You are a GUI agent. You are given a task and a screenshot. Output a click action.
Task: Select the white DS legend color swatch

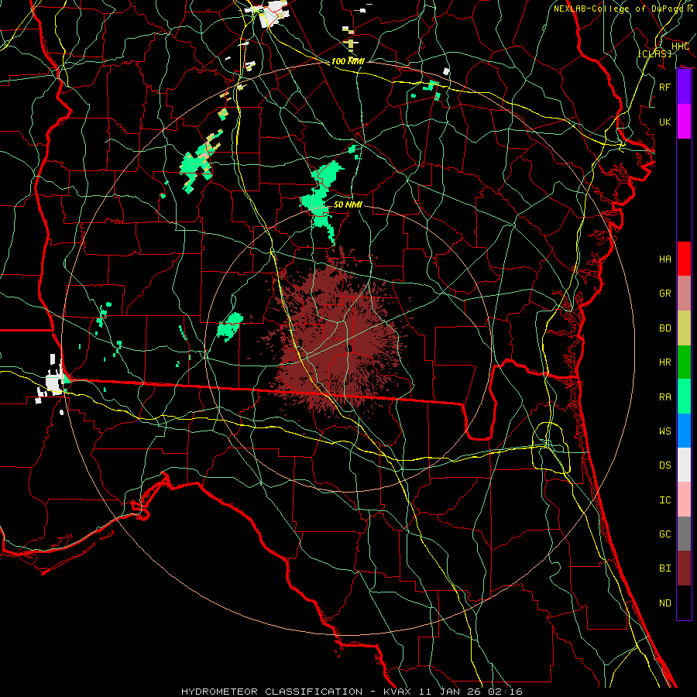pyautogui.click(x=684, y=465)
